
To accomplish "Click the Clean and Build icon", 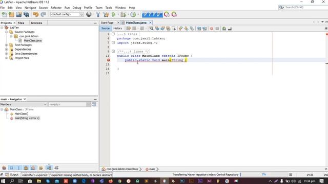I will 106,14.
